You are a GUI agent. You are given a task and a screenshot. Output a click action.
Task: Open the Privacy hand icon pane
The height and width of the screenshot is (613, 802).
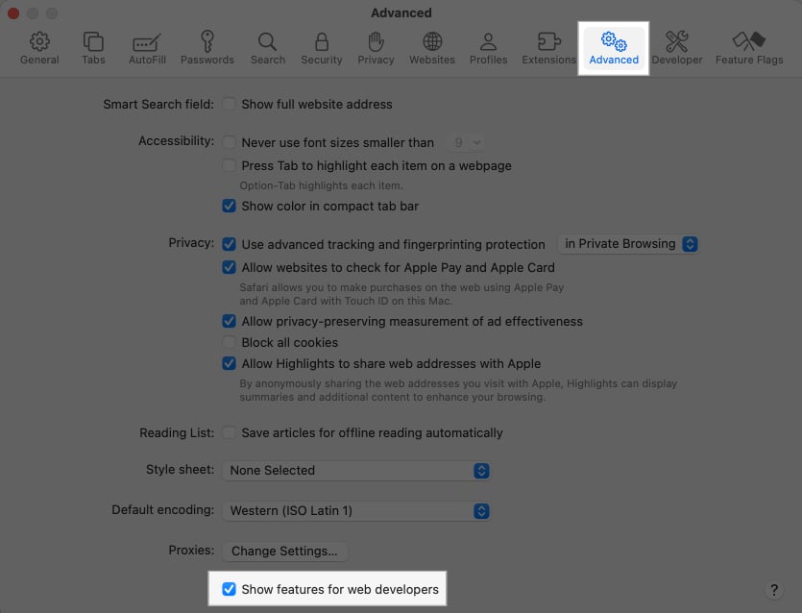point(376,49)
